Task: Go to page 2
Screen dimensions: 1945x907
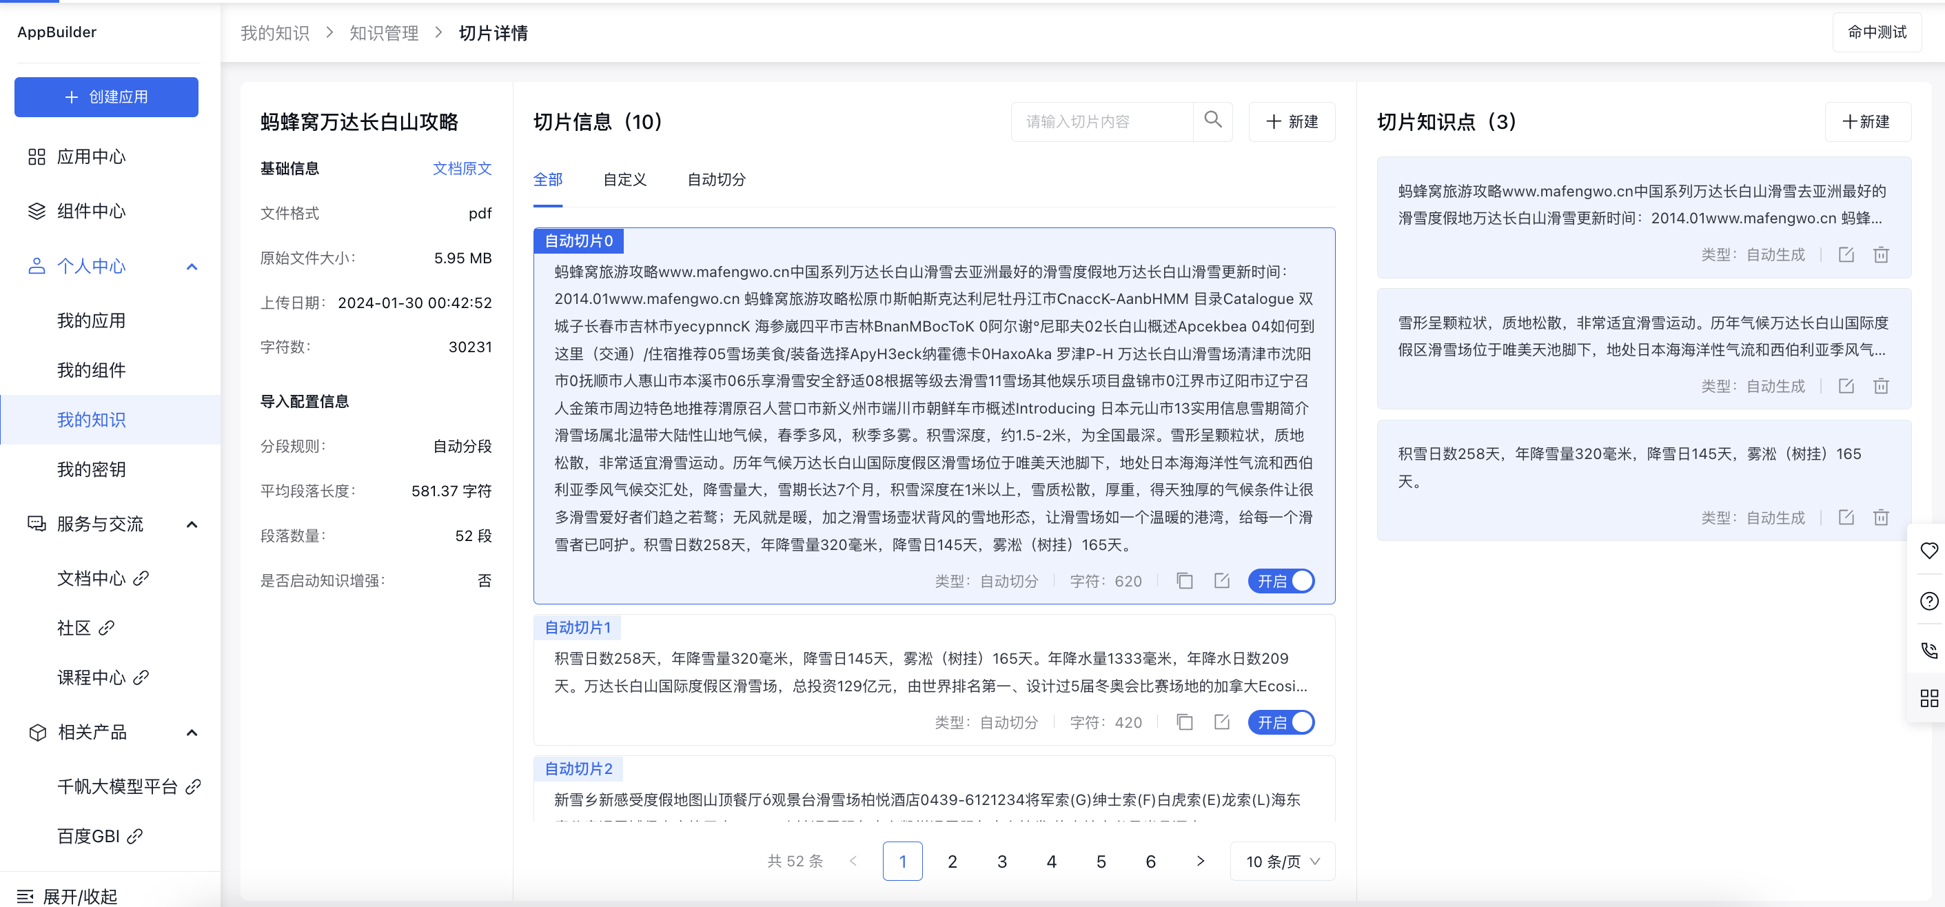Action: pyautogui.click(x=952, y=861)
